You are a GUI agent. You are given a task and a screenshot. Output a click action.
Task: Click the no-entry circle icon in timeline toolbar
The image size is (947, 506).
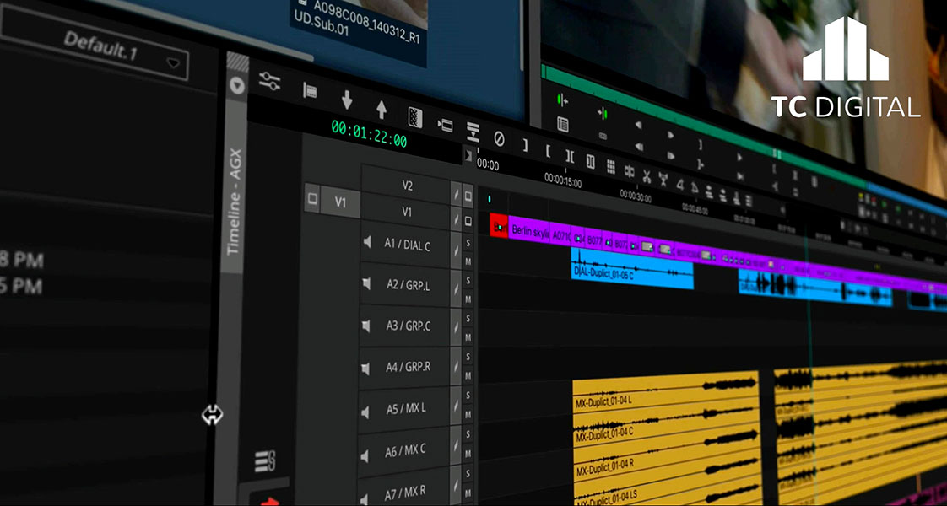[x=499, y=138]
